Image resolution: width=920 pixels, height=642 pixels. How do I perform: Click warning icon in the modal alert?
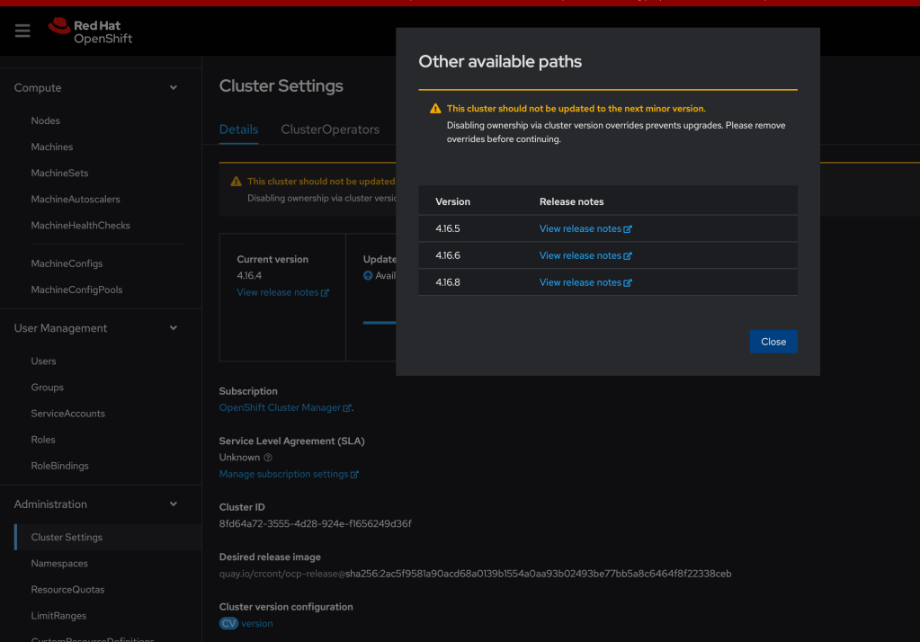coord(435,109)
